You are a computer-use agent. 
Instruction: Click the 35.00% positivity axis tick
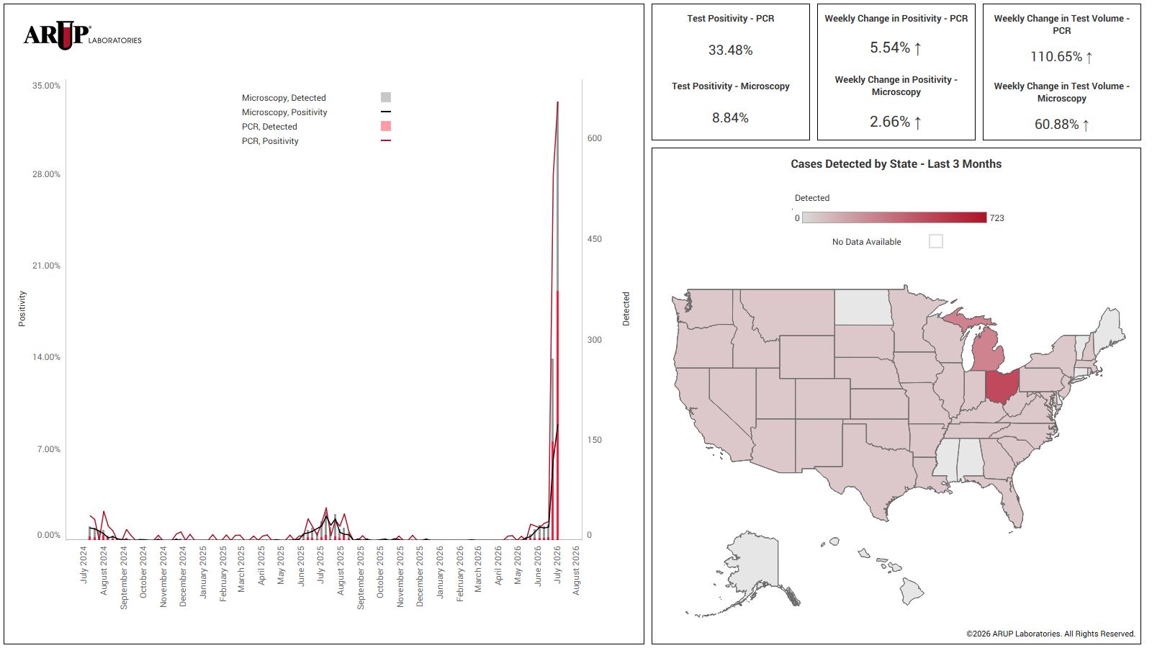pos(46,86)
